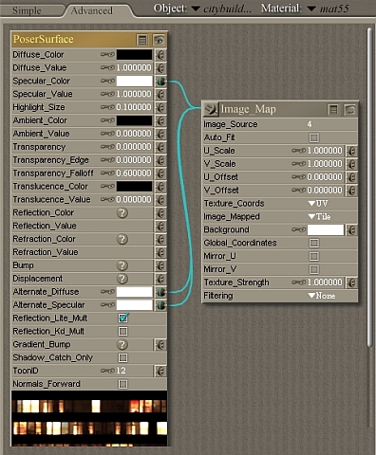
Task: Click Gradient_Bump question mark icon
Action: (x=122, y=345)
